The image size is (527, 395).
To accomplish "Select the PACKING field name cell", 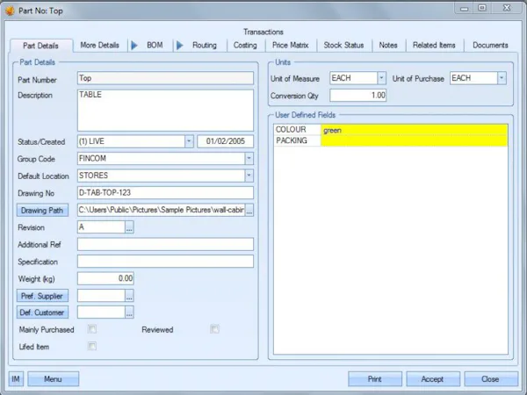I will [x=298, y=140].
